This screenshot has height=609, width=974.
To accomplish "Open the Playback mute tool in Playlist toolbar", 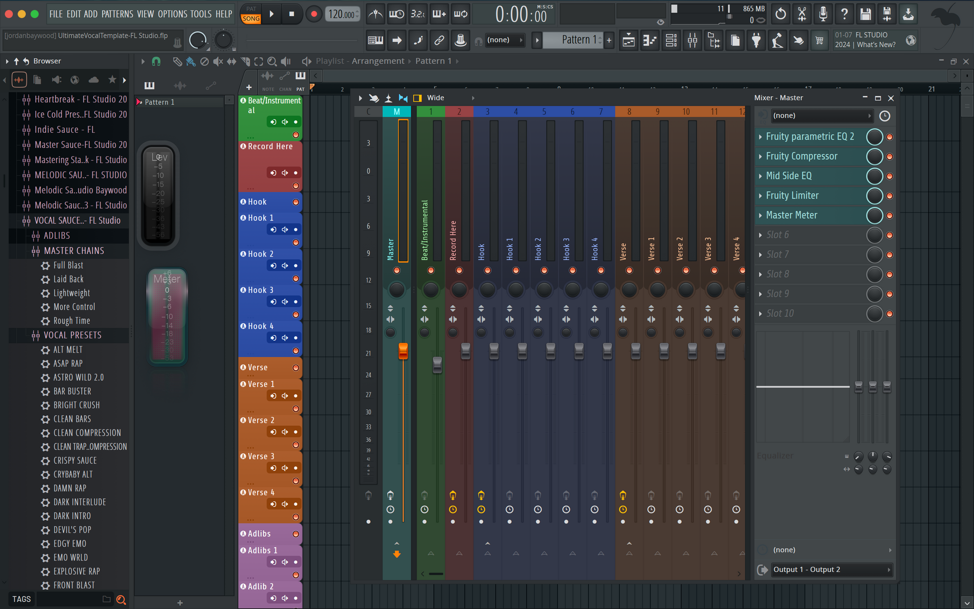I will point(285,61).
